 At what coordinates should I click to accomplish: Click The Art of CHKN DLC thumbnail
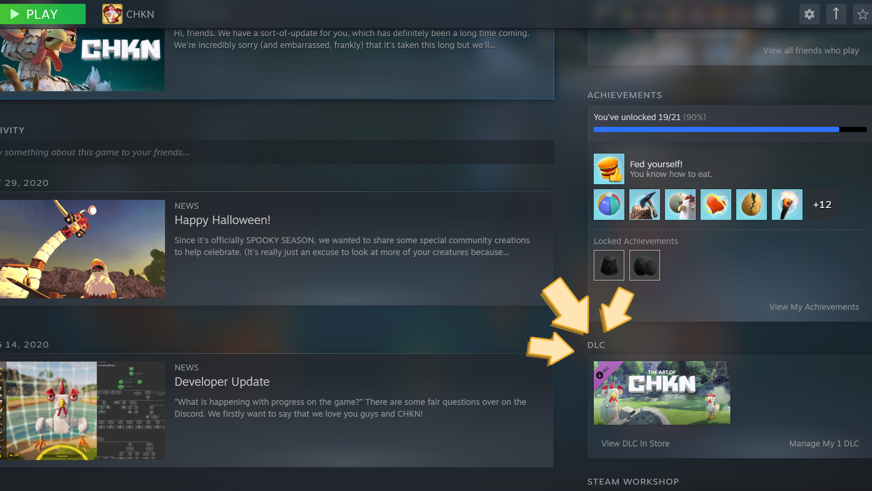tap(662, 393)
